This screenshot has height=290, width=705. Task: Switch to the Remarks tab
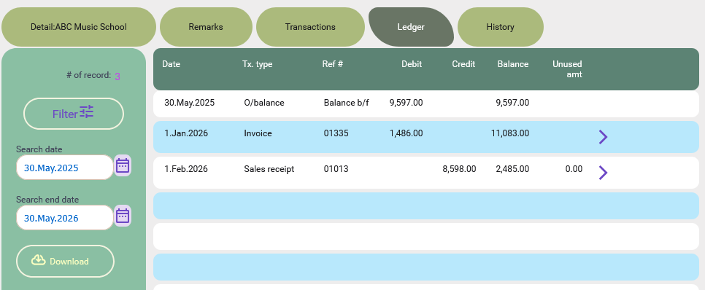206,27
